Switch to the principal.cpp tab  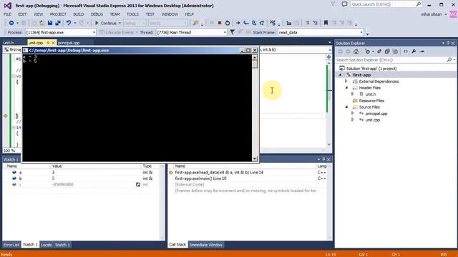(x=69, y=43)
